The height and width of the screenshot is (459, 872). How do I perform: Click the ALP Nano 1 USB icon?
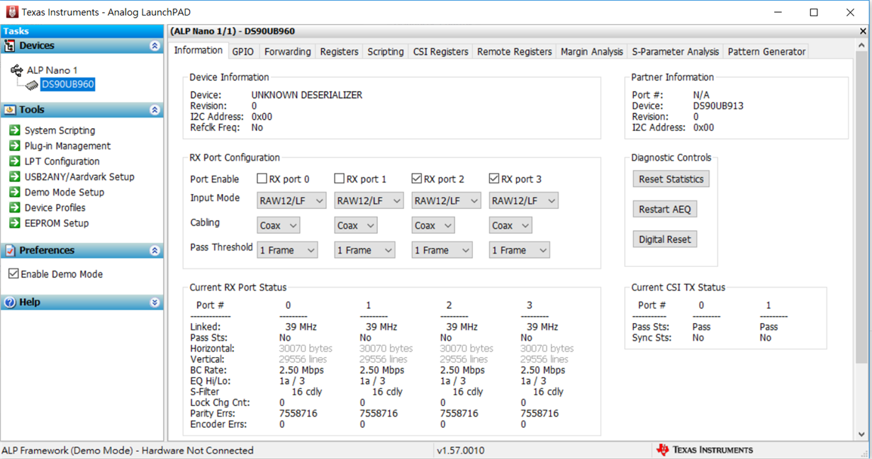17,70
